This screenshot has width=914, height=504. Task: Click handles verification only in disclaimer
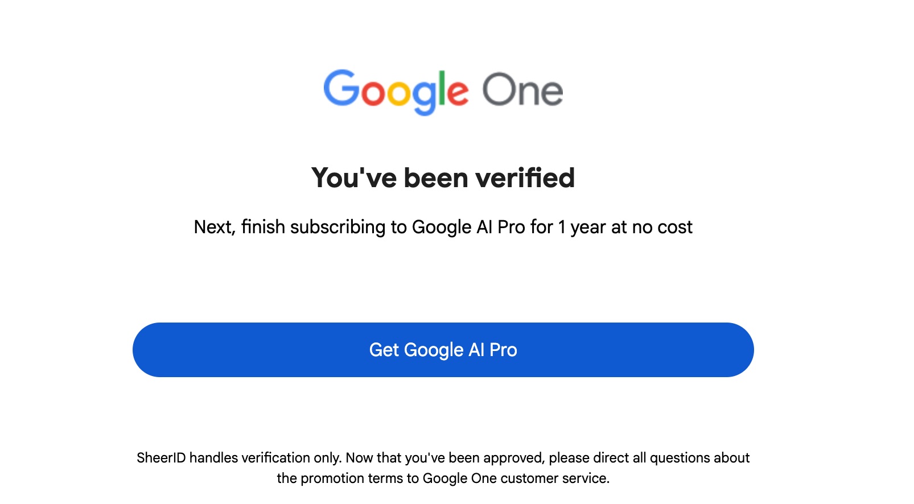click(266, 457)
